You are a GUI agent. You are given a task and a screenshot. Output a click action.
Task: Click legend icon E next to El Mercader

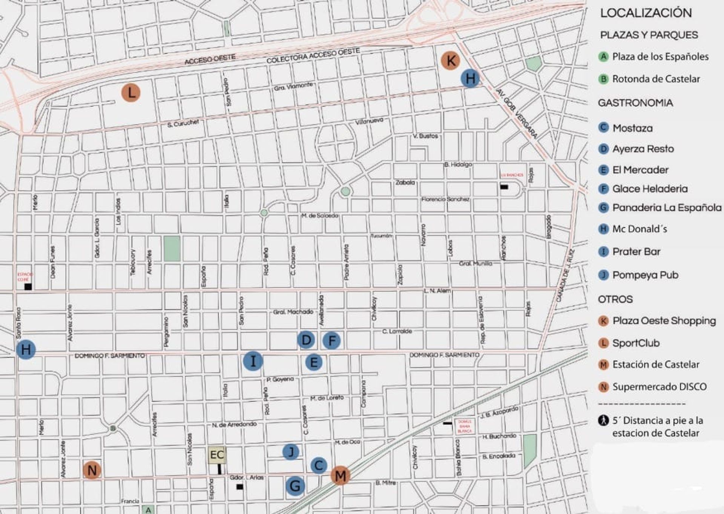pyautogui.click(x=604, y=170)
